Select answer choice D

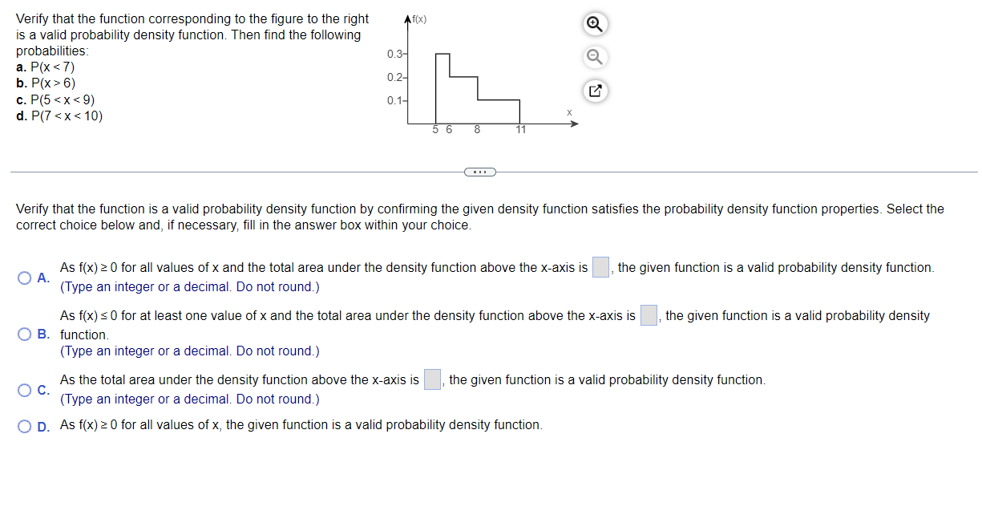click(x=24, y=425)
